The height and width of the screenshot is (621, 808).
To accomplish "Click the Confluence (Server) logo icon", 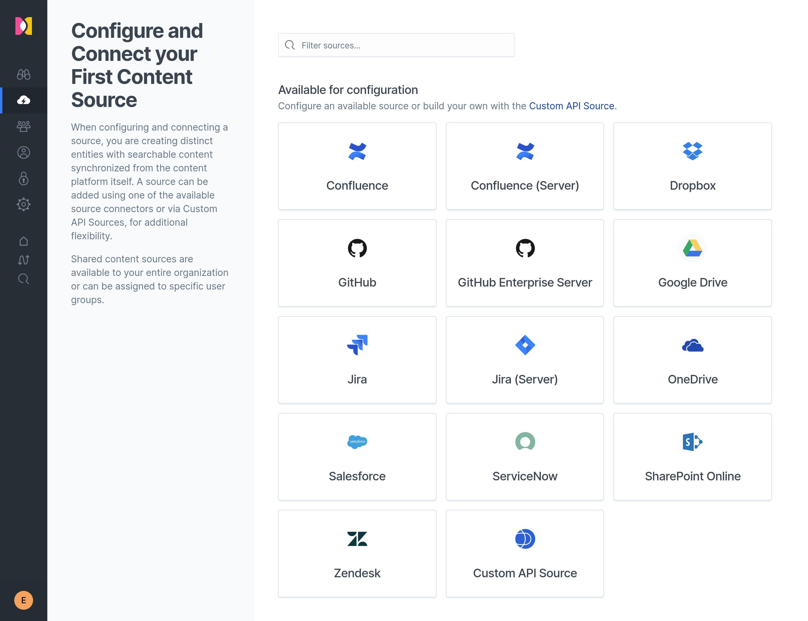I will pyautogui.click(x=525, y=151).
